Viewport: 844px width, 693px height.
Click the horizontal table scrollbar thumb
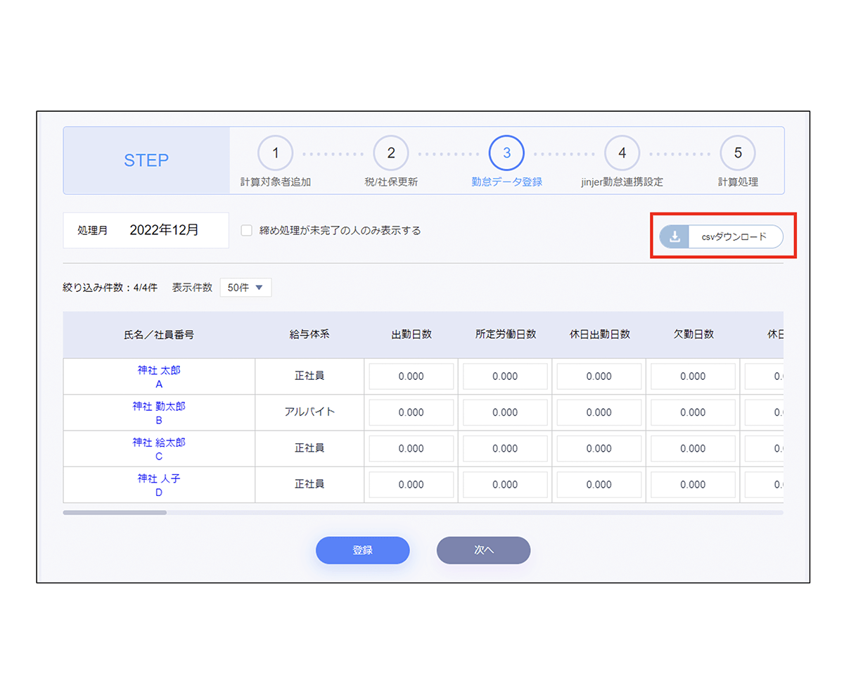click(115, 513)
